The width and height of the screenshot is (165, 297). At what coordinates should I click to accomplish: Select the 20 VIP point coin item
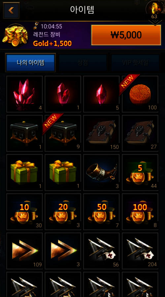tap(63, 211)
